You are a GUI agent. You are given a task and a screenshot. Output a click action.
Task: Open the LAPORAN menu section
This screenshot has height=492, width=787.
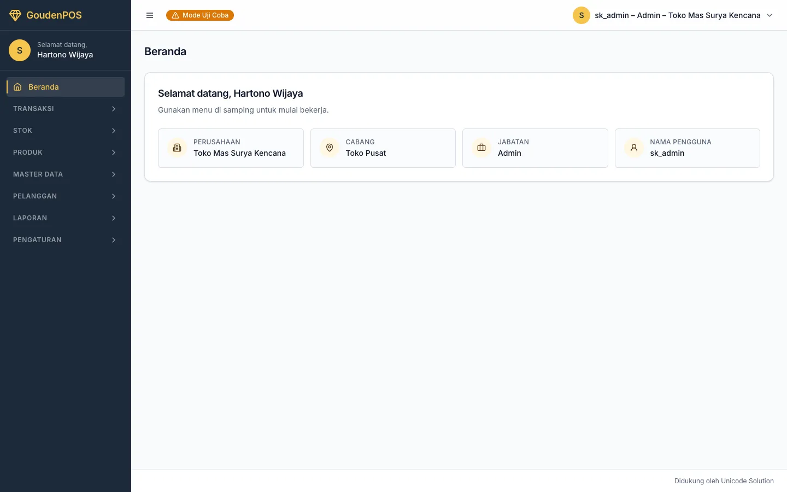[x=66, y=218]
